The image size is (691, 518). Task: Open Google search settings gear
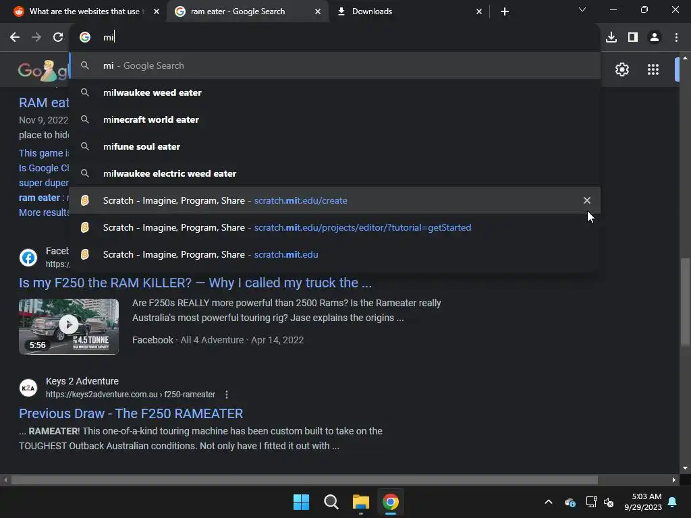(621, 69)
